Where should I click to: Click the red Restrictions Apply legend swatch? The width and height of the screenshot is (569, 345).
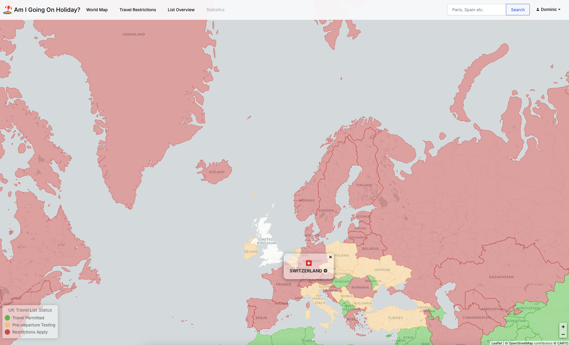(x=7, y=332)
